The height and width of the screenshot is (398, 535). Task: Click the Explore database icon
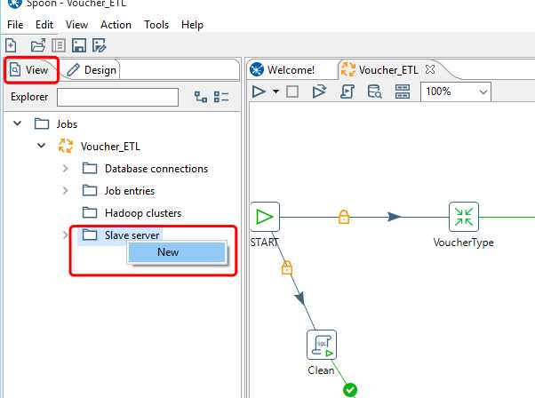(x=374, y=92)
